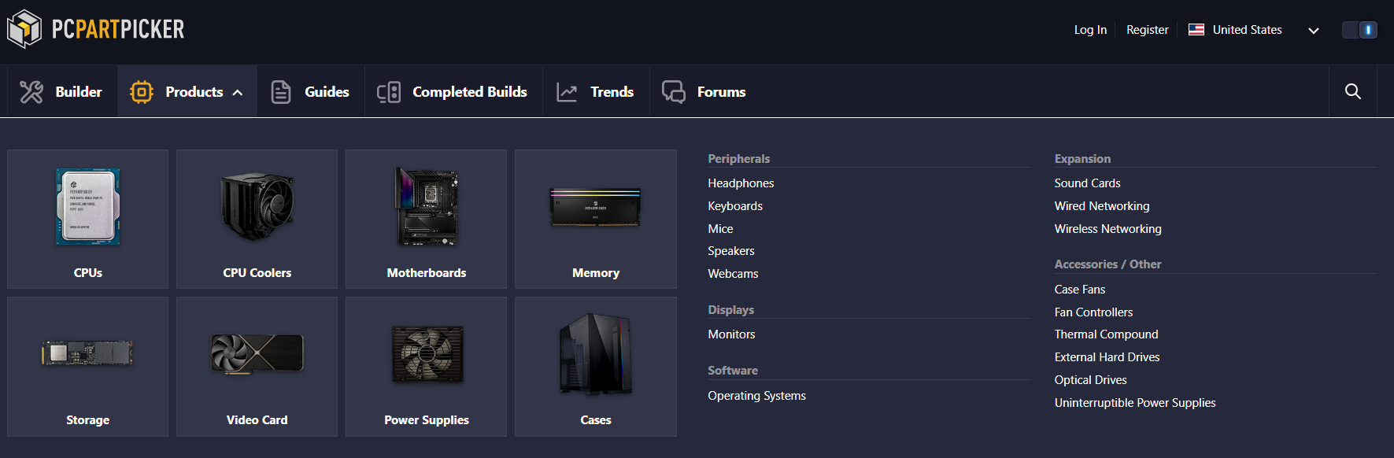Screen dimensions: 1394x458
Task: Click the Register link
Action: point(1148,30)
